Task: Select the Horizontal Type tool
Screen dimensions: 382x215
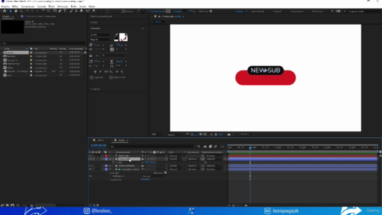Action: coord(65,11)
